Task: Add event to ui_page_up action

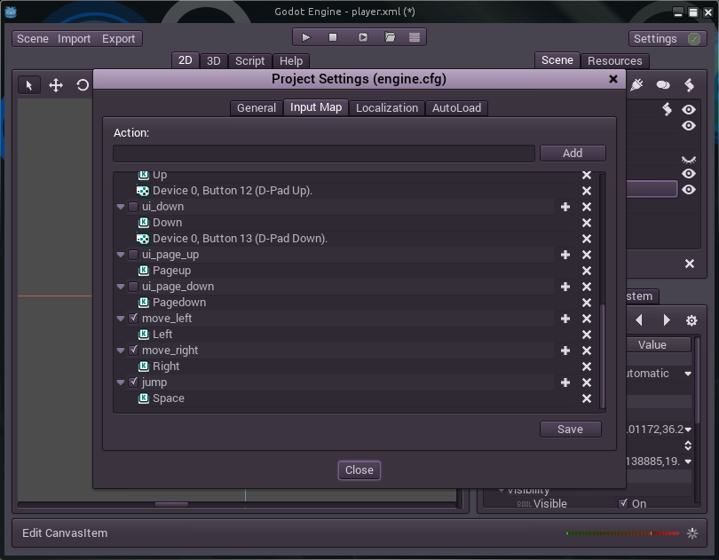Action: (565, 255)
